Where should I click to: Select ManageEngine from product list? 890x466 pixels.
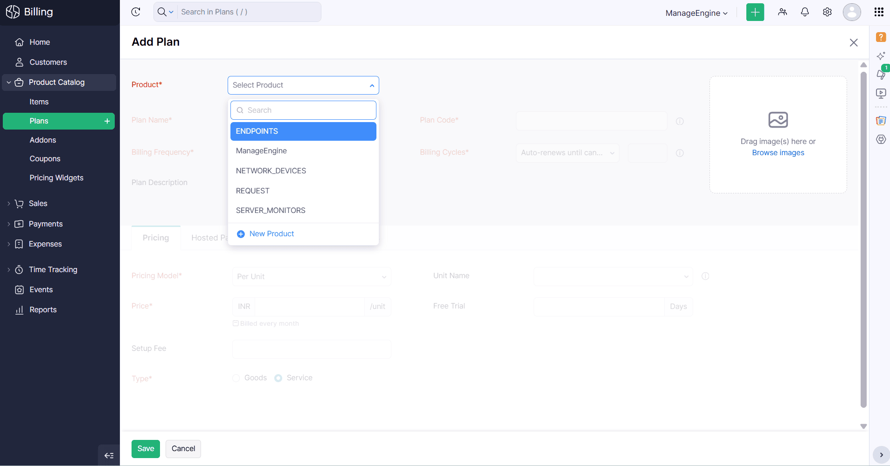click(303, 151)
